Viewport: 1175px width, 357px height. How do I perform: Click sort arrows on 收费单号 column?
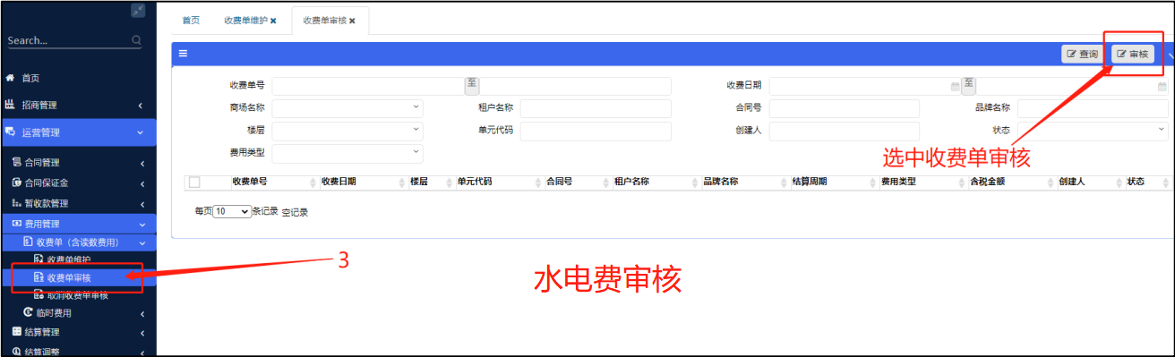point(313,182)
